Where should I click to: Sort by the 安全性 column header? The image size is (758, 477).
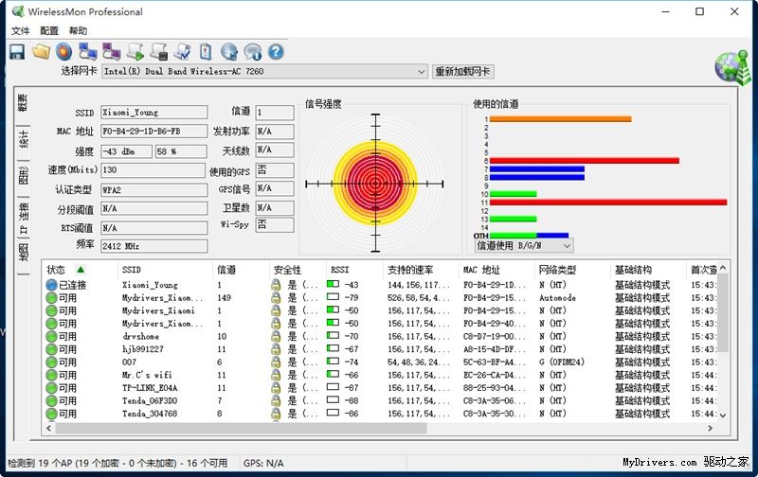tap(298, 270)
